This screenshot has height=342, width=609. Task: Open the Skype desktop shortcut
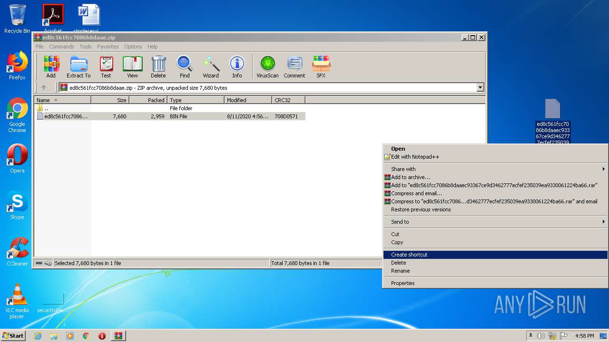point(17,205)
